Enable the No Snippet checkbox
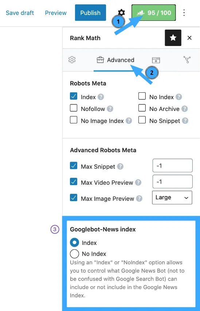 click(x=142, y=120)
